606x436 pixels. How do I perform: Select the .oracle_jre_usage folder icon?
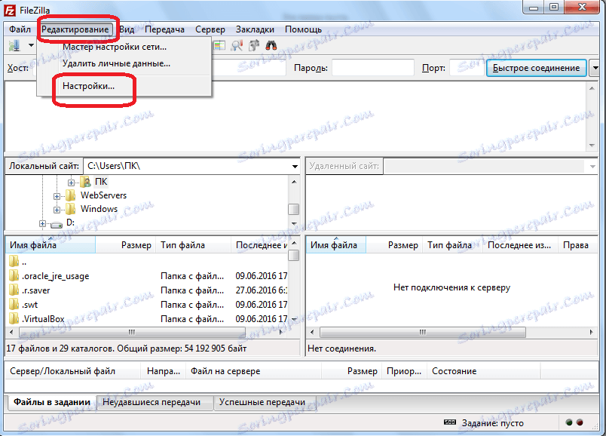[14, 276]
